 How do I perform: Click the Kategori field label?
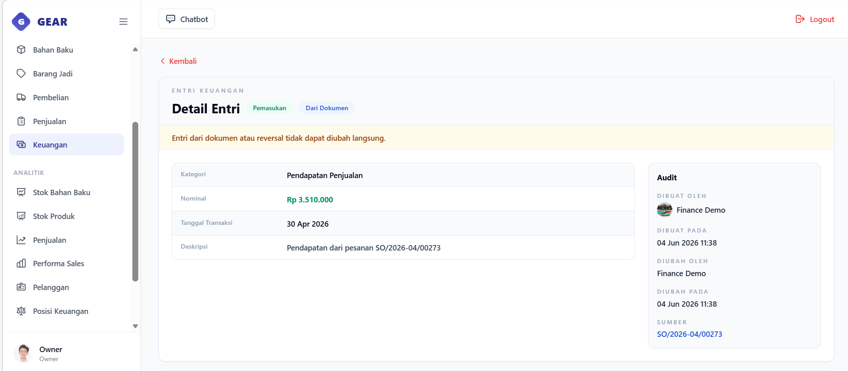tap(193, 174)
